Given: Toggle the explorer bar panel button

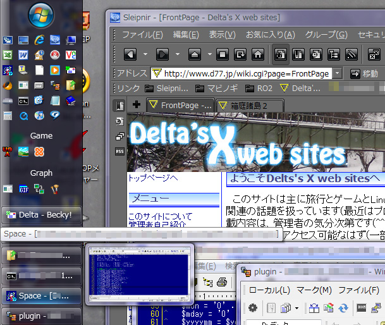Looking at the screenshot, I should click(x=119, y=106).
